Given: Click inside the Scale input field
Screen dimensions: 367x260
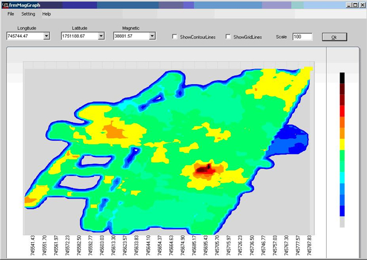Looking at the screenshot, I should (302, 37).
